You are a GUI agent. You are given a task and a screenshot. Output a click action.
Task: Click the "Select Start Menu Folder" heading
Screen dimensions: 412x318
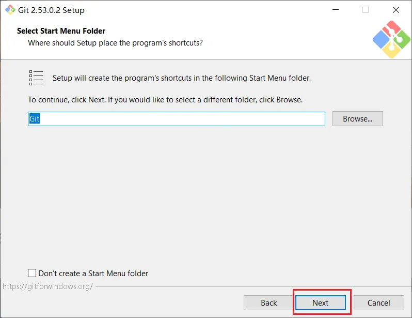point(61,31)
